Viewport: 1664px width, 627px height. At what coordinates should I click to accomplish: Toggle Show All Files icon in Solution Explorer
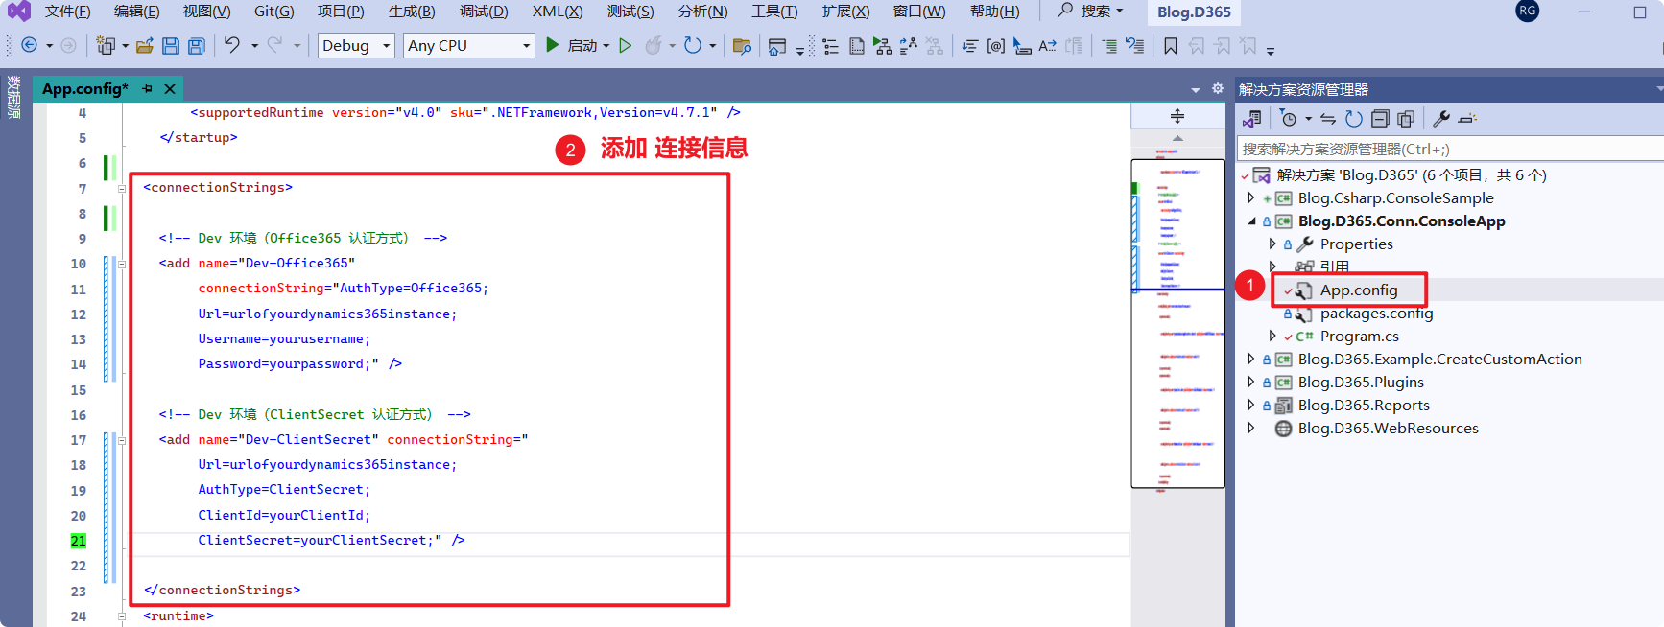[x=1406, y=119]
